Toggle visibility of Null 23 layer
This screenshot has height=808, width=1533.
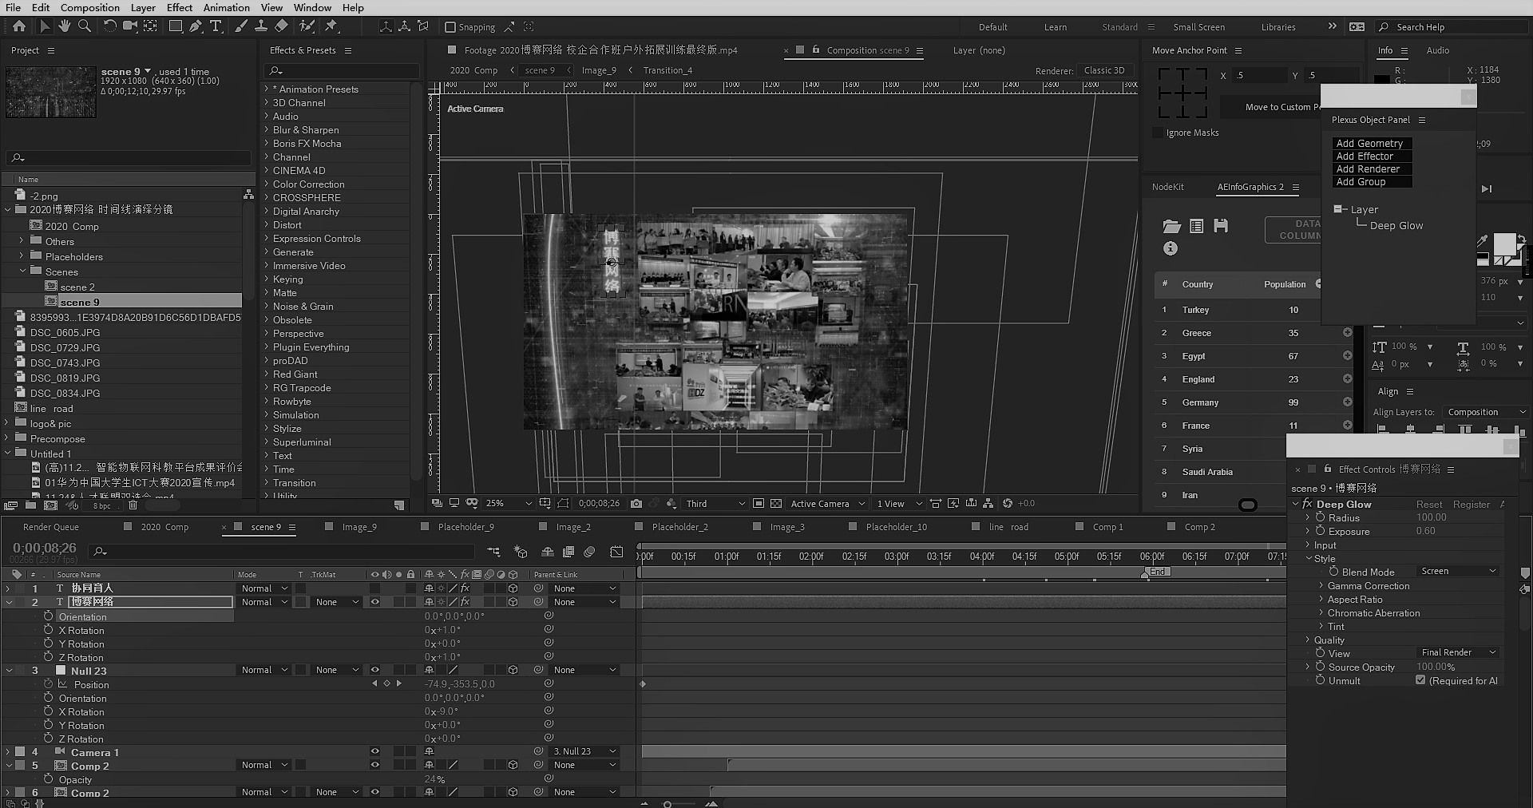[x=375, y=670]
